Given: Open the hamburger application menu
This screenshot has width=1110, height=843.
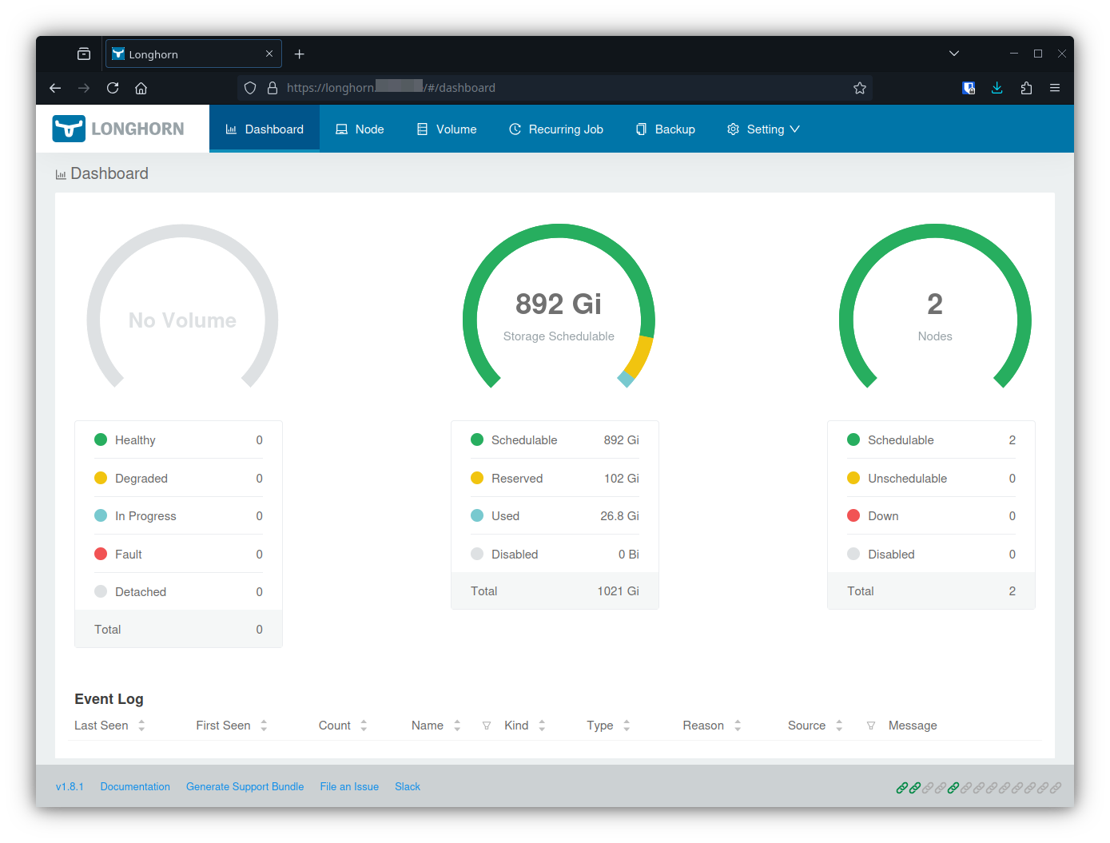Looking at the screenshot, I should coord(1055,88).
